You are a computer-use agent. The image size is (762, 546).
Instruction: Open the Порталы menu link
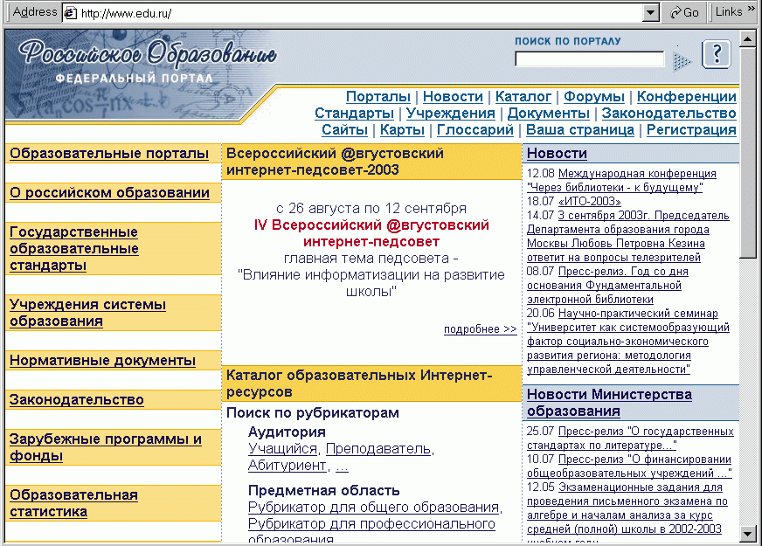click(378, 97)
